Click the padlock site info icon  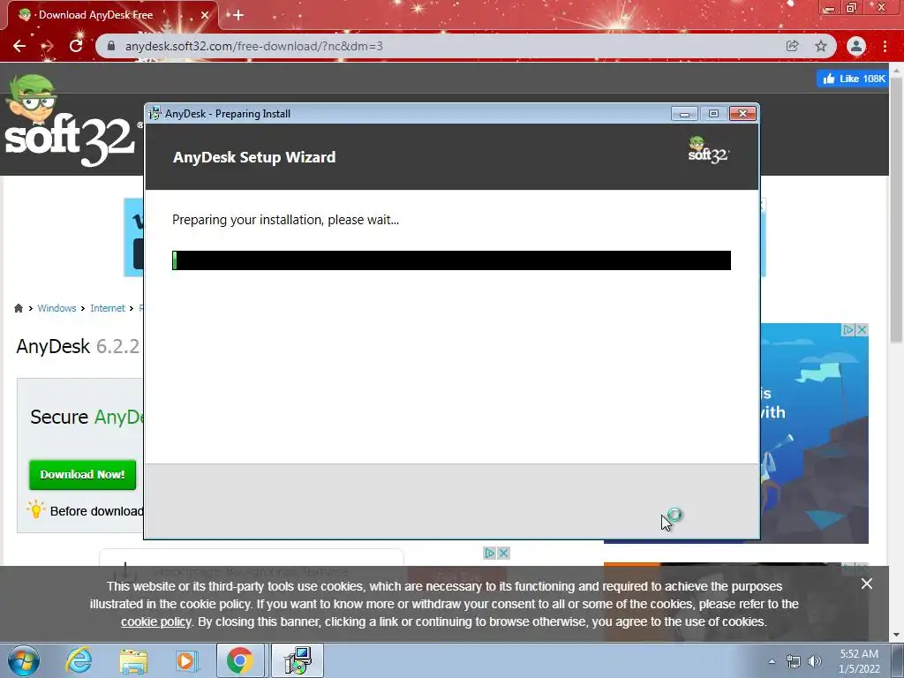pyautogui.click(x=111, y=46)
